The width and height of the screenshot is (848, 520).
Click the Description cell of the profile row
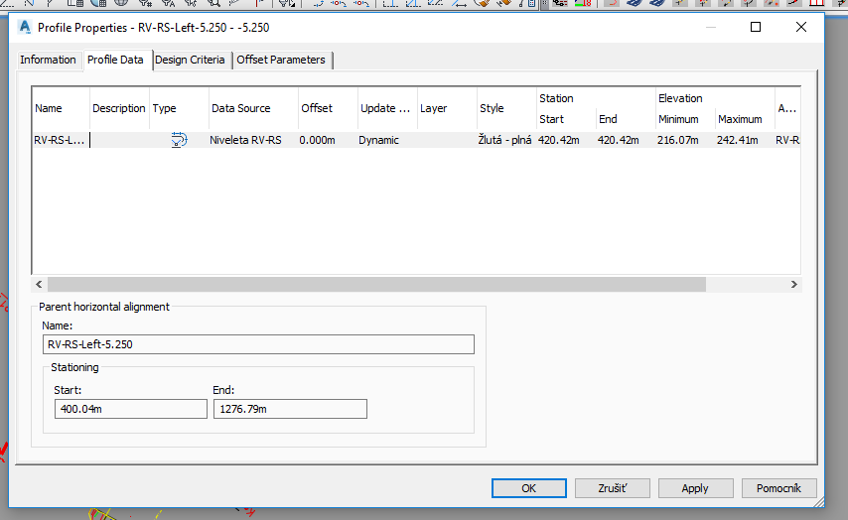[119, 140]
